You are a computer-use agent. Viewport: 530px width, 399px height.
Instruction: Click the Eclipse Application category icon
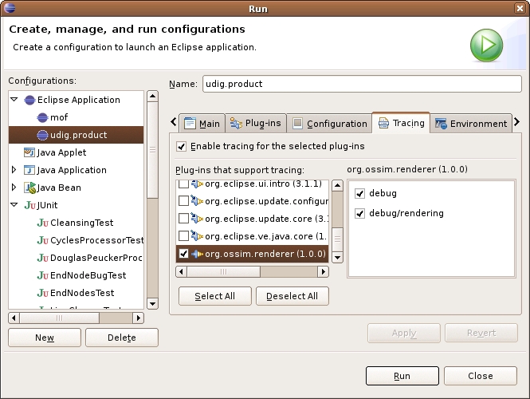pyautogui.click(x=29, y=100)
